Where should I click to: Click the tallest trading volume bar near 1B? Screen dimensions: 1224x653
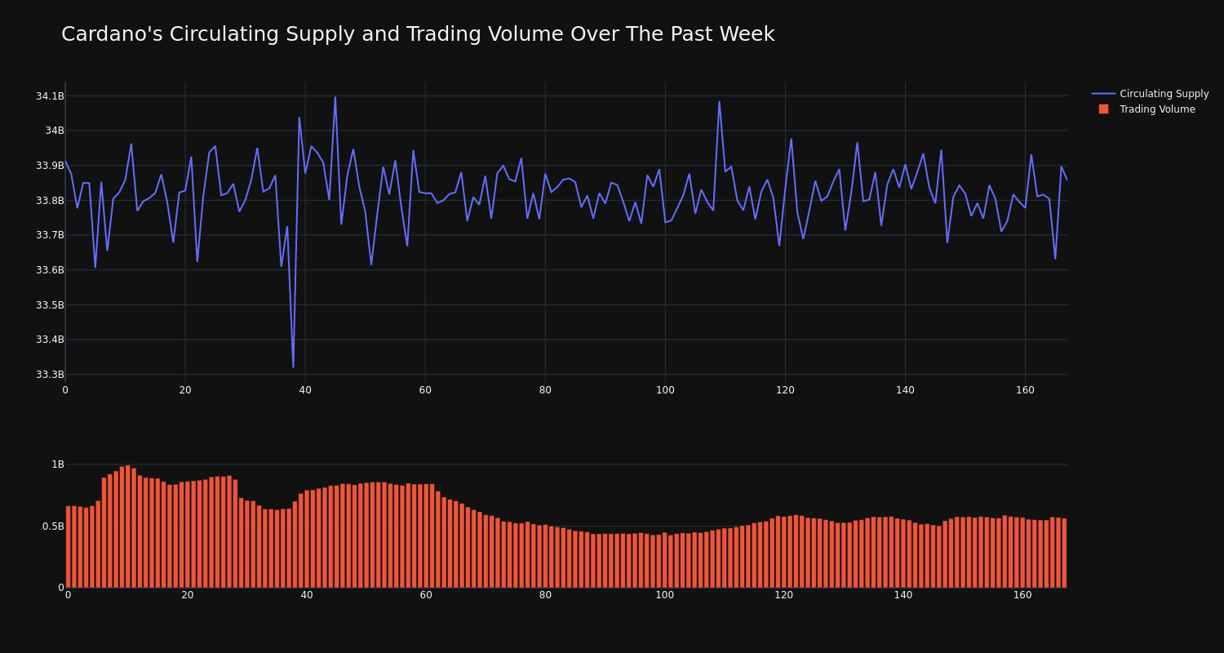click(128, 526)
